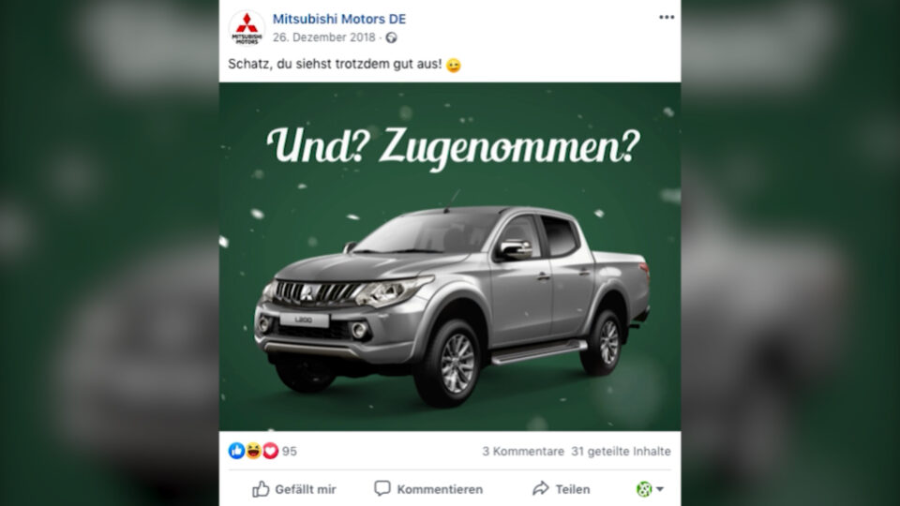The width and height of the screenshot is (900, 506).
Task: Click the Teilen button
Action: tap(561, 489)
